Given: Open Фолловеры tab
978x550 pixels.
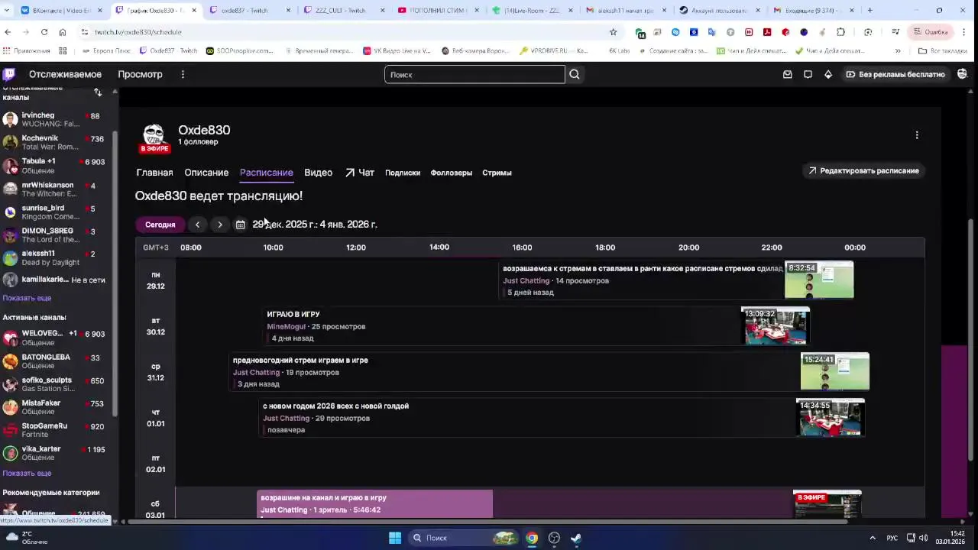Looking at the screenshot, I should point(452,173).
